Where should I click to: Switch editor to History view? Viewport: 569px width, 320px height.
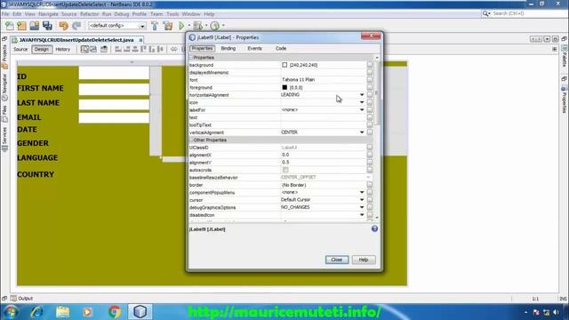click(x=63, y=49)
